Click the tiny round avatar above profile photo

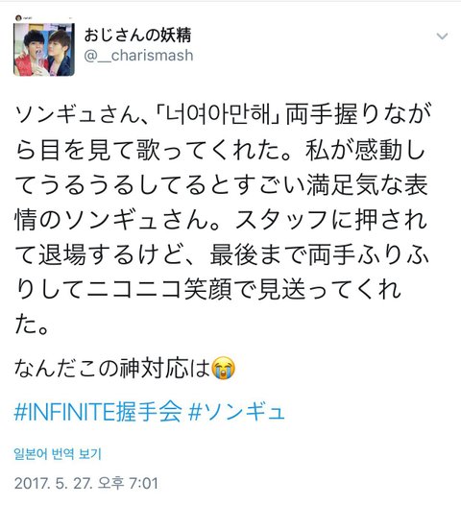point(18,17)
